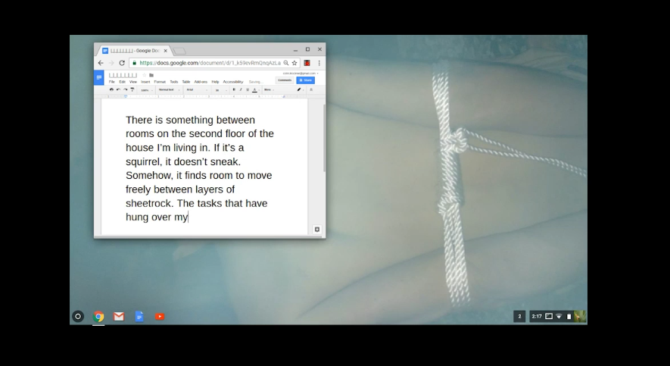Image resolution: width=670 pixels, height=366 pixels.
Task: Open the text color picker
Action: [254, 89]
